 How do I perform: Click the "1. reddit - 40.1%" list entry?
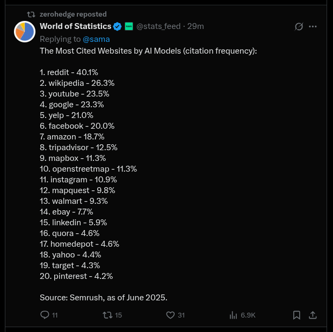pyautogui.click(x=69, y=72)
